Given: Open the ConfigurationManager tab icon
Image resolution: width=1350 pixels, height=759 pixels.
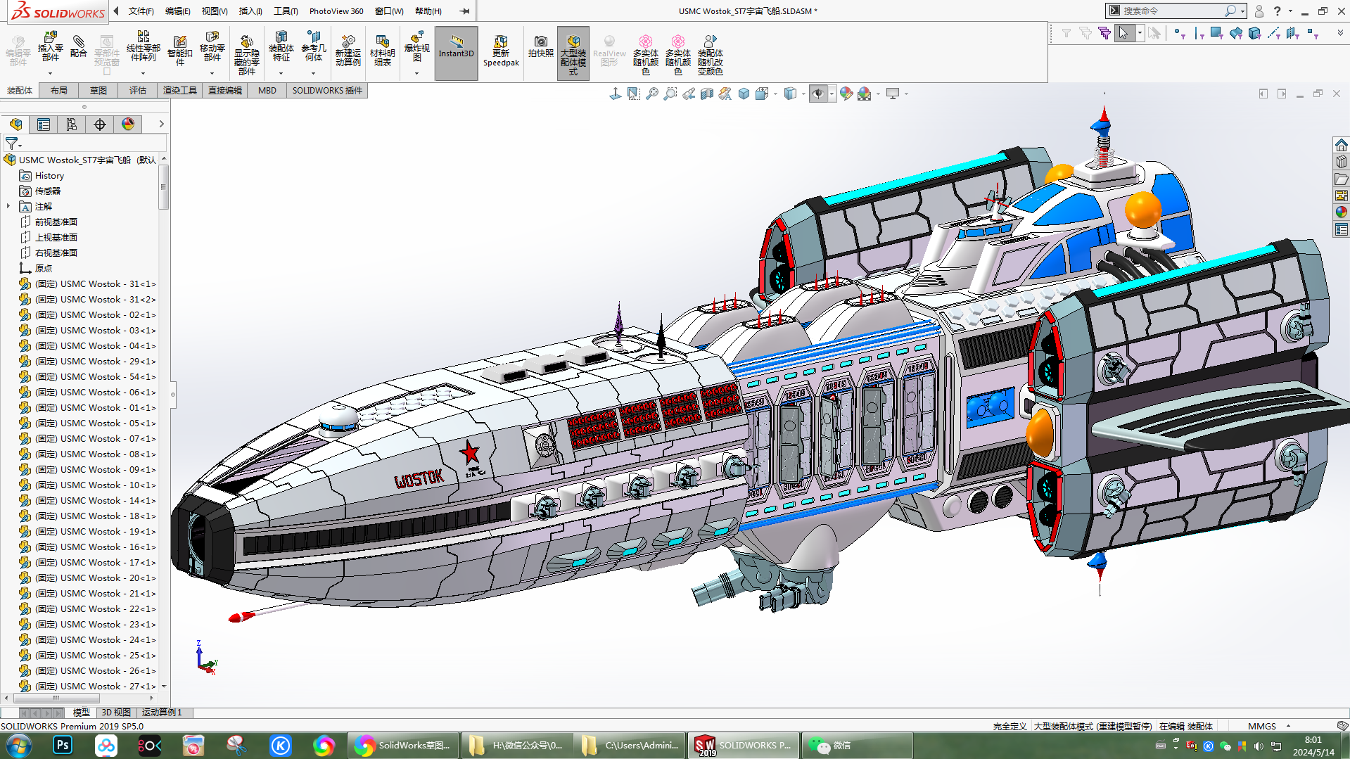Looking at the screenshot, I should tap(72, 125).
